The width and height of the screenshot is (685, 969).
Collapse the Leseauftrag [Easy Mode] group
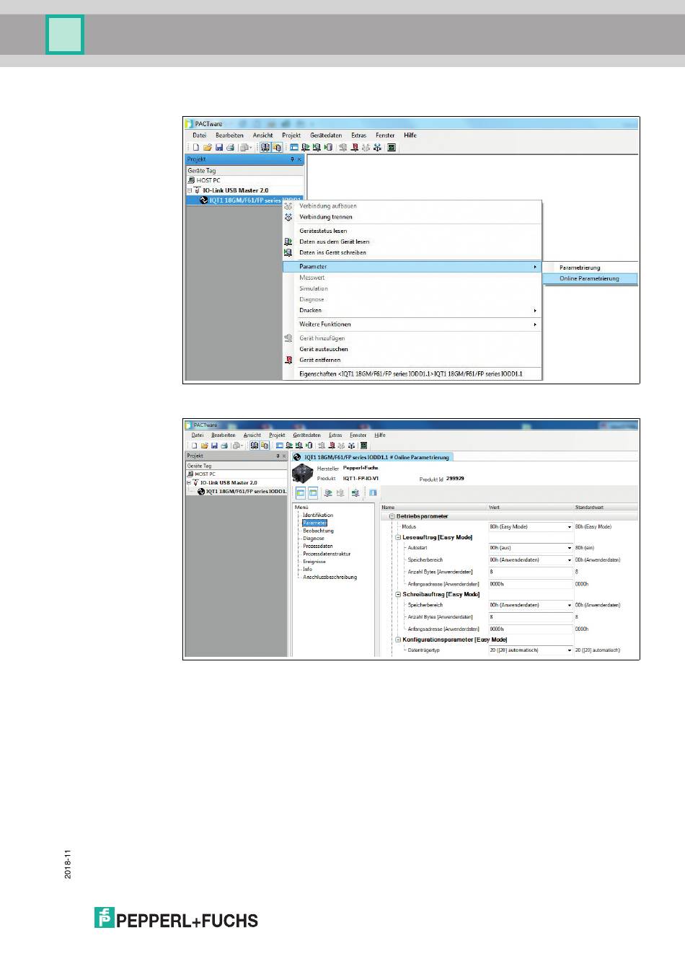[398, 537]
